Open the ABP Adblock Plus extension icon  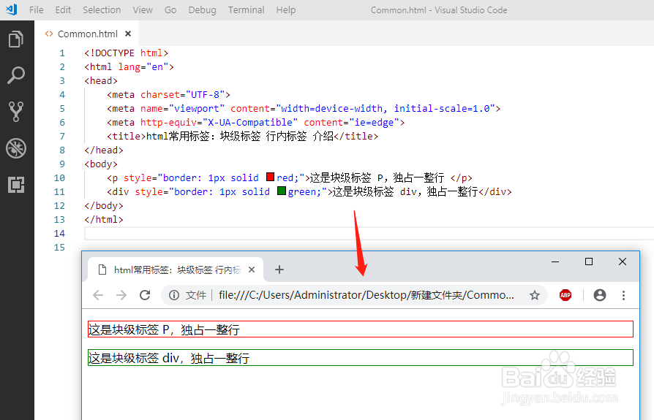click(565, 295)
